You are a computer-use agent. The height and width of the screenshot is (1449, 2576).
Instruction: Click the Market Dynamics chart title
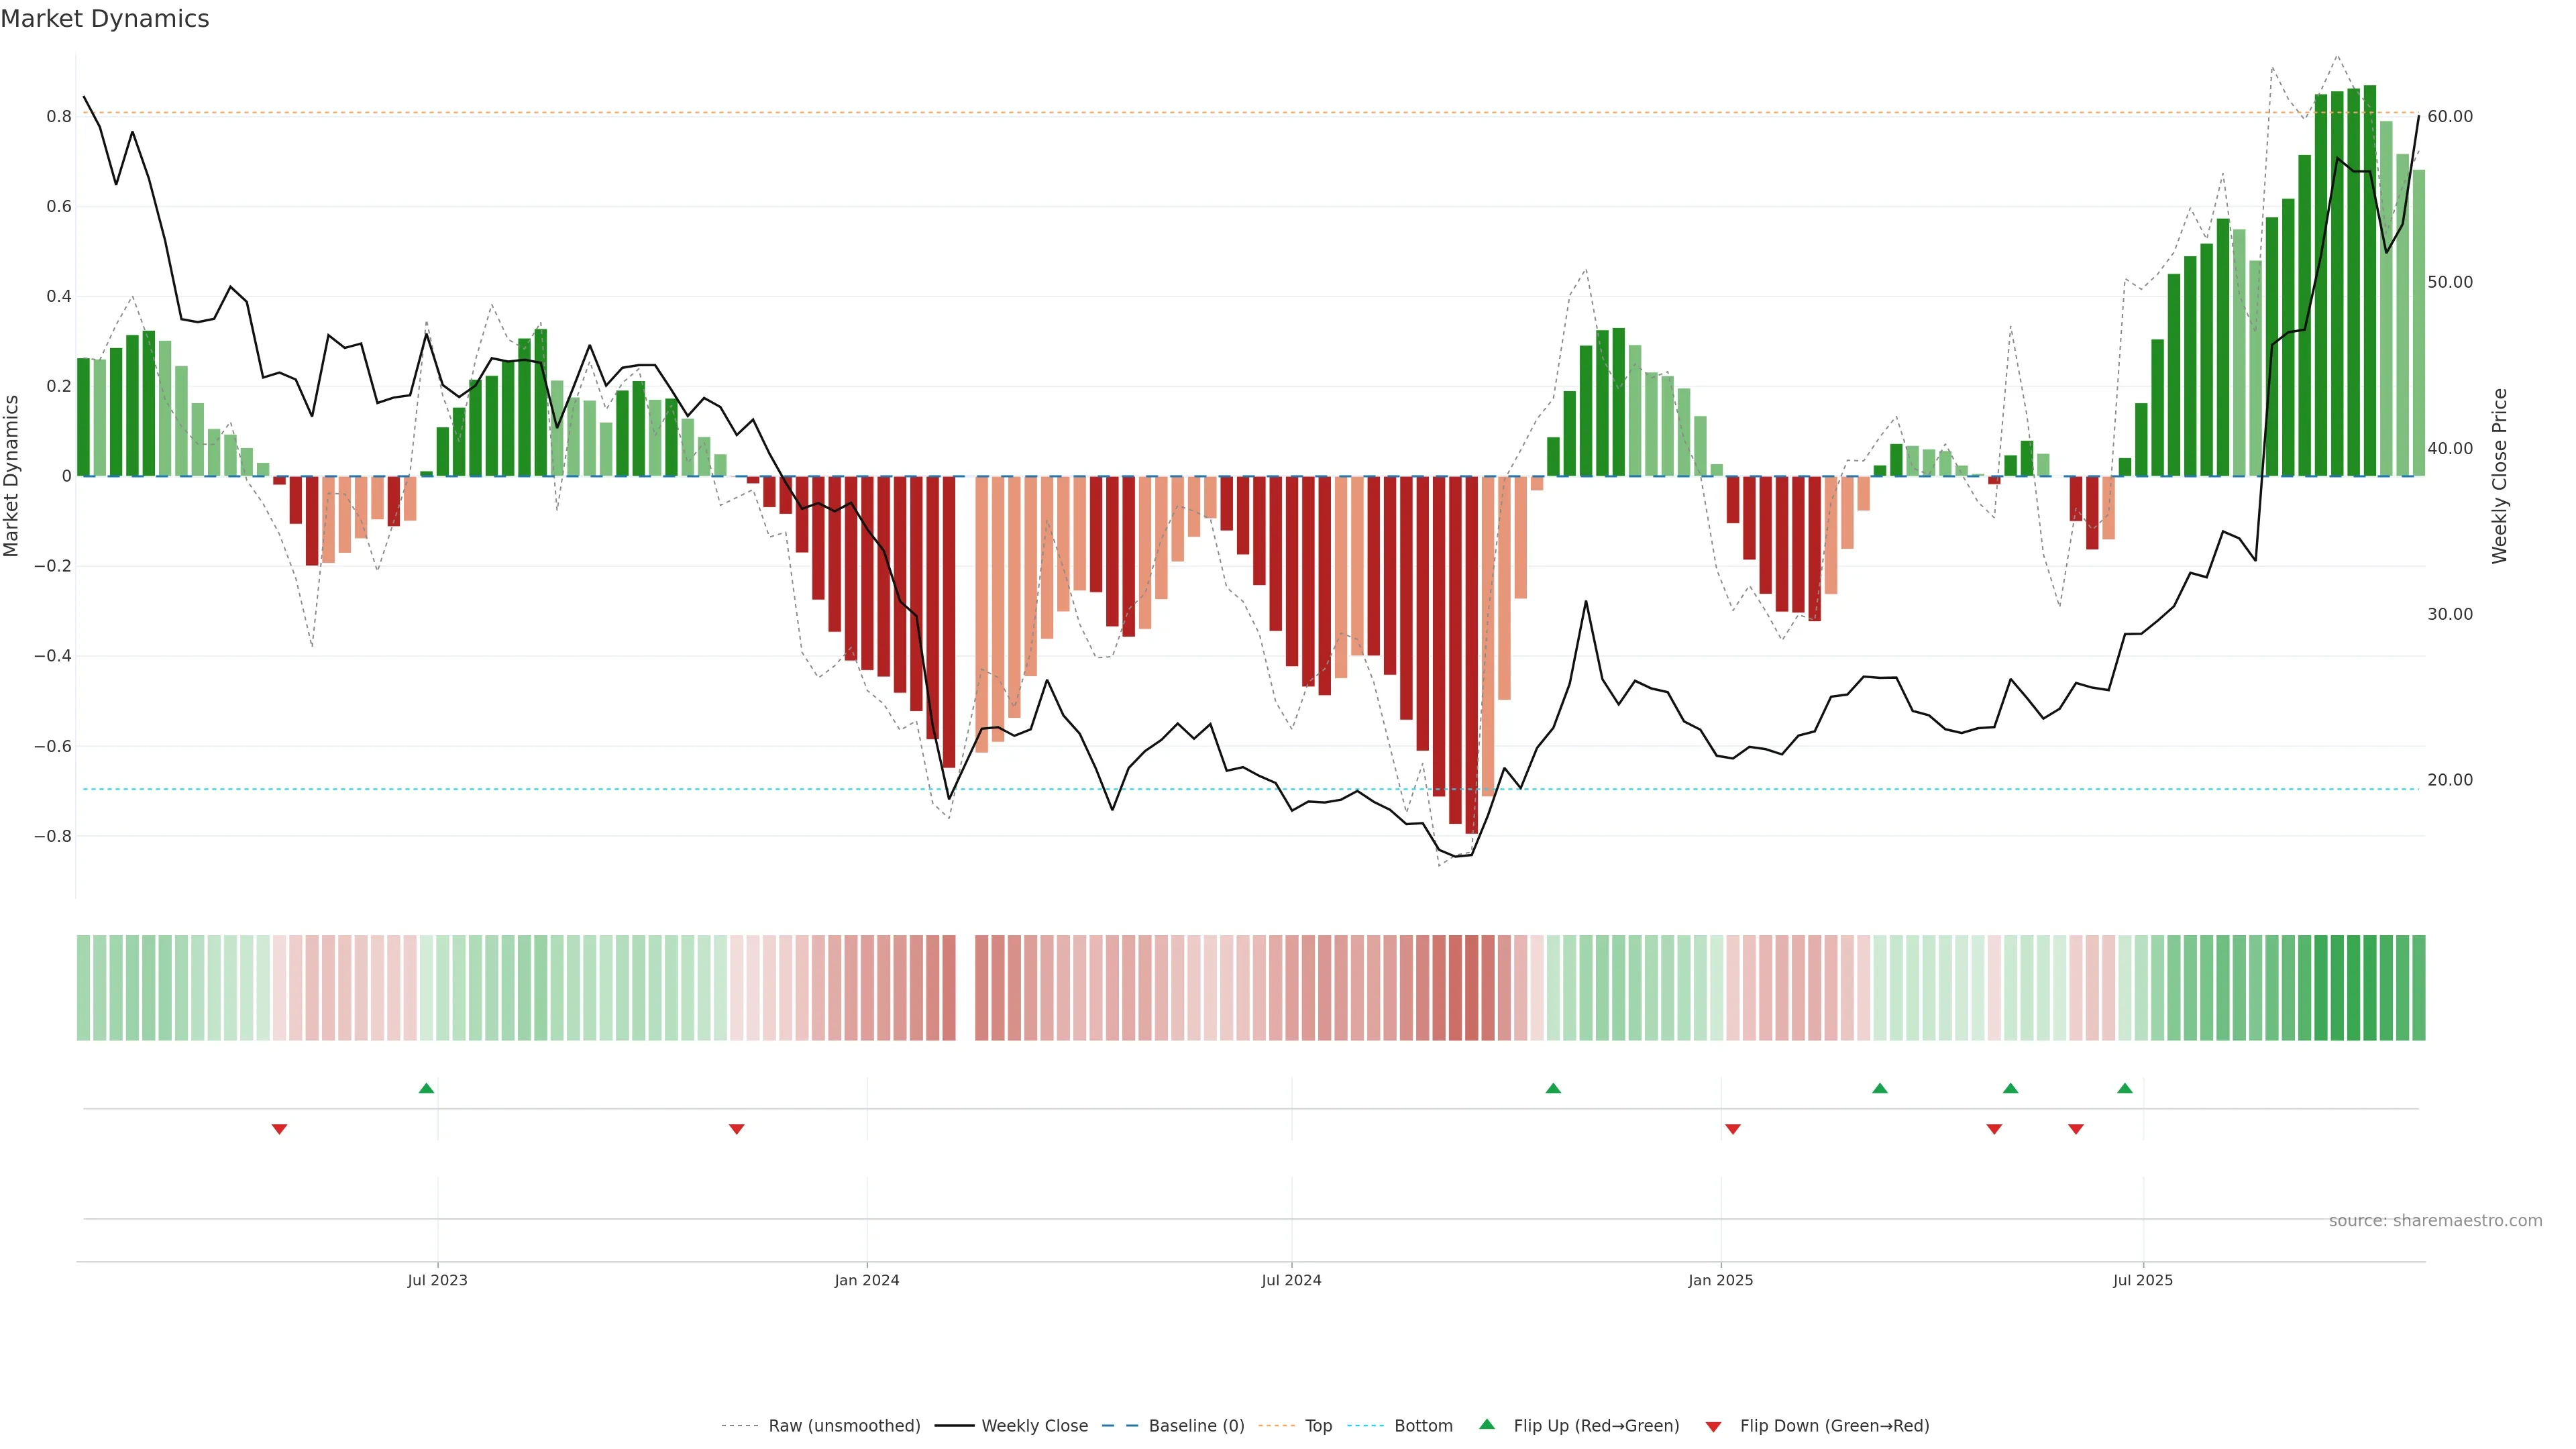pyautogui.click(x=105, y=19)
